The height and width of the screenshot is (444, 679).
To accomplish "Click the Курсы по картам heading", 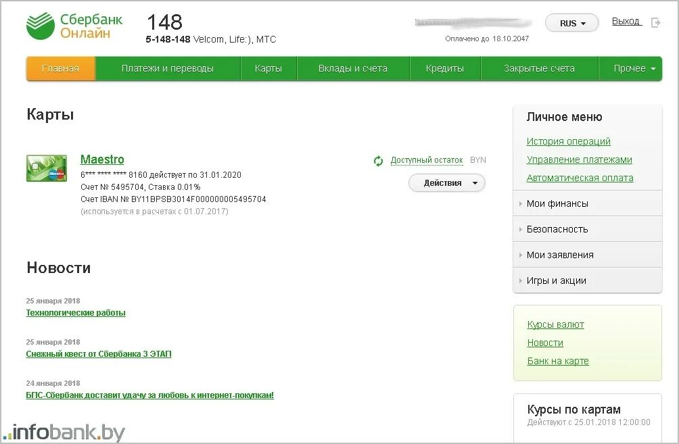I will [x=573, y=410].
